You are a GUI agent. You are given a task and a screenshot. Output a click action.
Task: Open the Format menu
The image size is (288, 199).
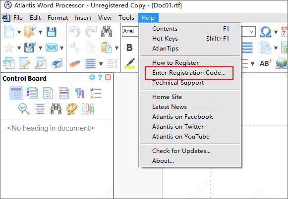click(x=58, y=18)
